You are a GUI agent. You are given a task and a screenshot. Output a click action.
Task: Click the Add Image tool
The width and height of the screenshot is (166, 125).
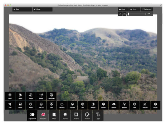(x=51, y=96)
